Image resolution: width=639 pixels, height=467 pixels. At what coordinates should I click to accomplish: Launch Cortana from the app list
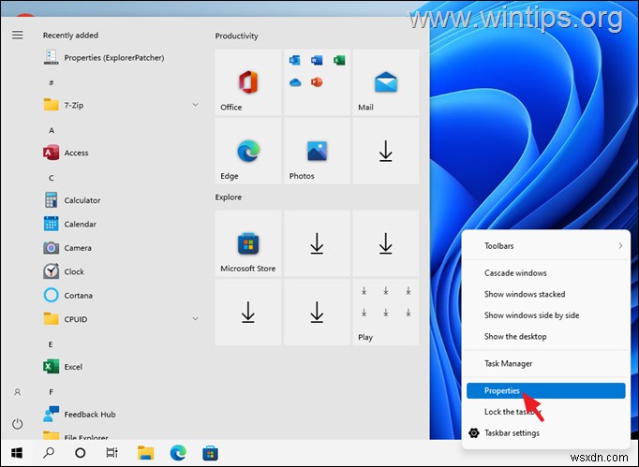tap(67, 295)
